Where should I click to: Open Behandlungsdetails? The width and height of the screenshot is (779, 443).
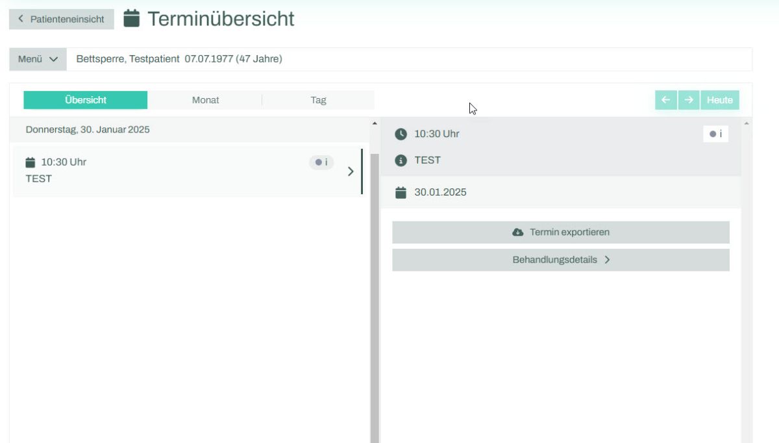[561, 260]
